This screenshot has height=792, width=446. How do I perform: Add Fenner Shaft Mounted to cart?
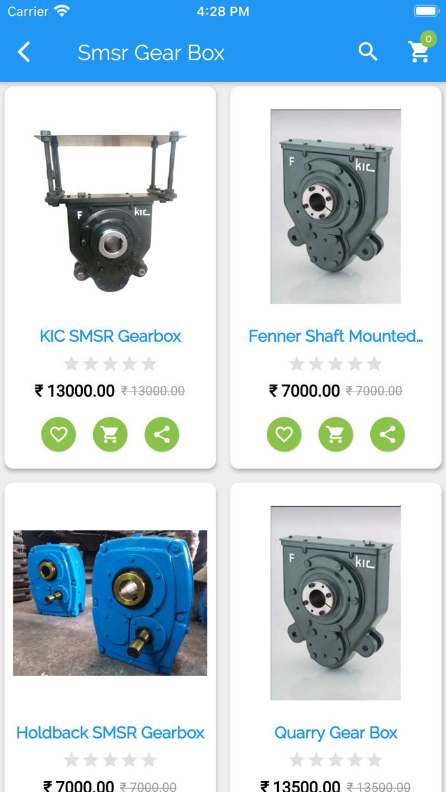336,434
